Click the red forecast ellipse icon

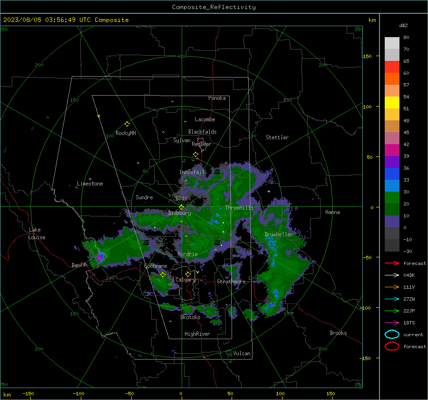pos(392,346)
